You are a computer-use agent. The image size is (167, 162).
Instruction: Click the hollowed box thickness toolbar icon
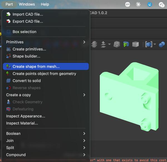(x=117, y=44)
